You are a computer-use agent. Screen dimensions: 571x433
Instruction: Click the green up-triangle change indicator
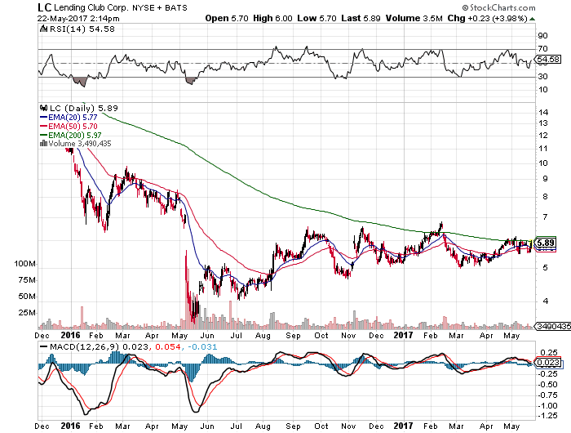click(532, 19)
